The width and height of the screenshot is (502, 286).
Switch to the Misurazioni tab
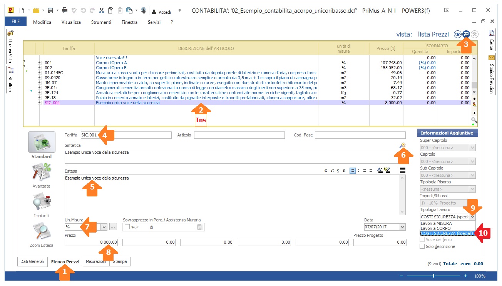[x=96, y=261]
